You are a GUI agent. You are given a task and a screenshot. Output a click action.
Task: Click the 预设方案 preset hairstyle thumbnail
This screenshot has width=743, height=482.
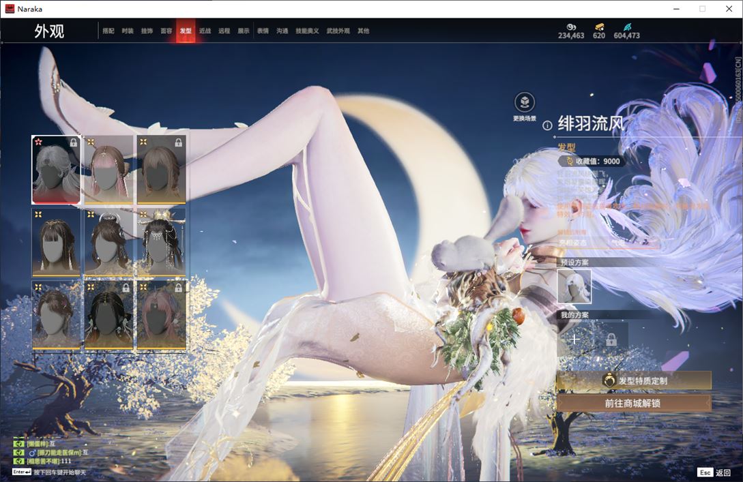coord(574,286)
